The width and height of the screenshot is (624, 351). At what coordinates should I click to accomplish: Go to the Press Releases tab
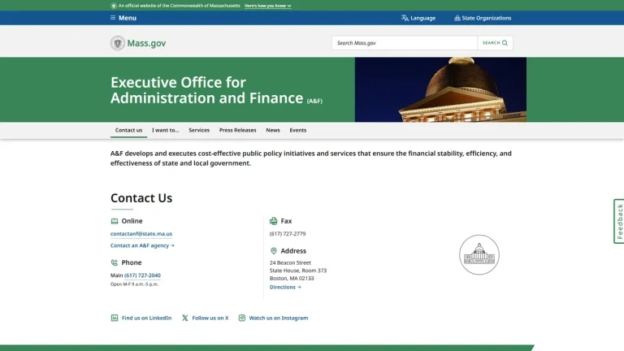237,130
